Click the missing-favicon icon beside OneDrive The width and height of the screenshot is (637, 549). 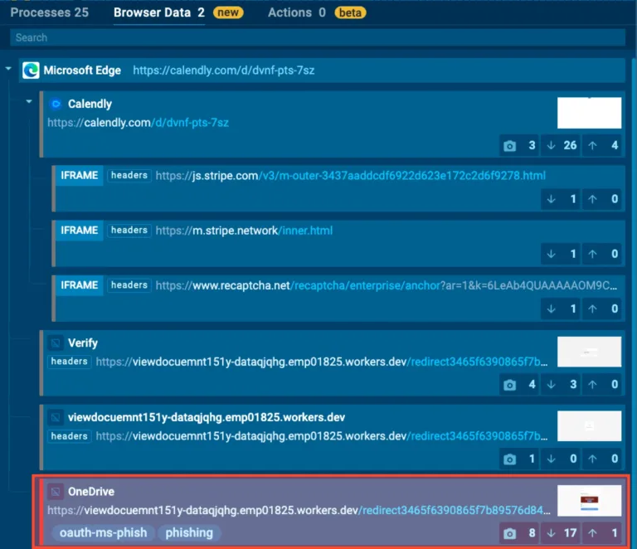pos(56,491)
